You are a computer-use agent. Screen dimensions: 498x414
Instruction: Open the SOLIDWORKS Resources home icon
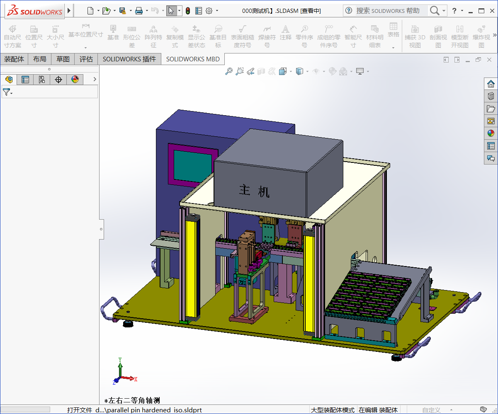pos(491,84)
